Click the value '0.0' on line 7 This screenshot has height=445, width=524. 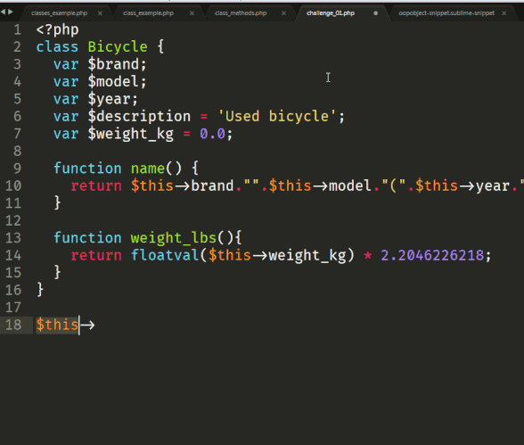click(212, 134)
